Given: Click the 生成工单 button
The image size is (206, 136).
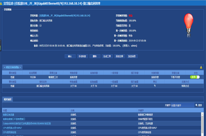Looking at the screenshot, I should click(107, 56).
